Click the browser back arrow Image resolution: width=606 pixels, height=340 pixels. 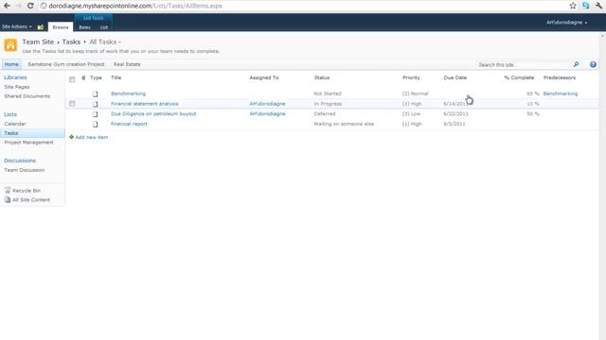coord(7,6)
